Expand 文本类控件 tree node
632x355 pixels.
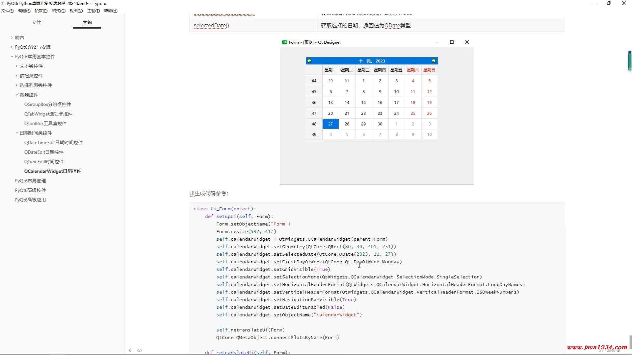click(16, 66)
